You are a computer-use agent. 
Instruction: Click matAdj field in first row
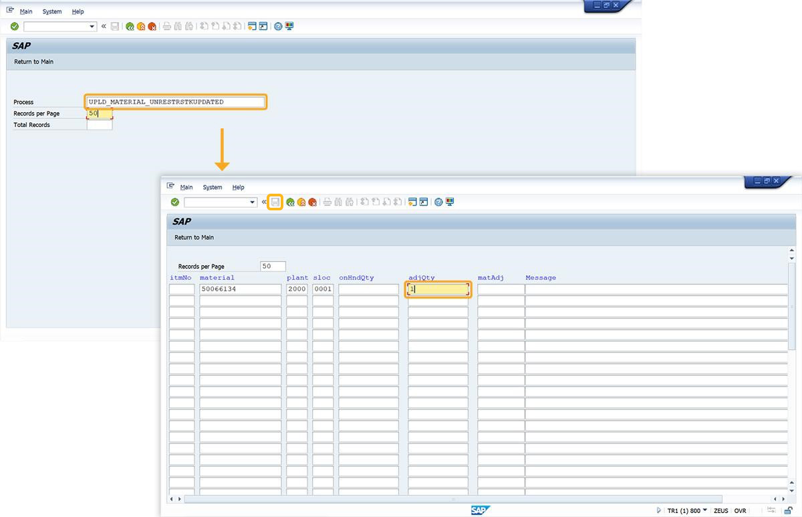click(x=501, y=289)
